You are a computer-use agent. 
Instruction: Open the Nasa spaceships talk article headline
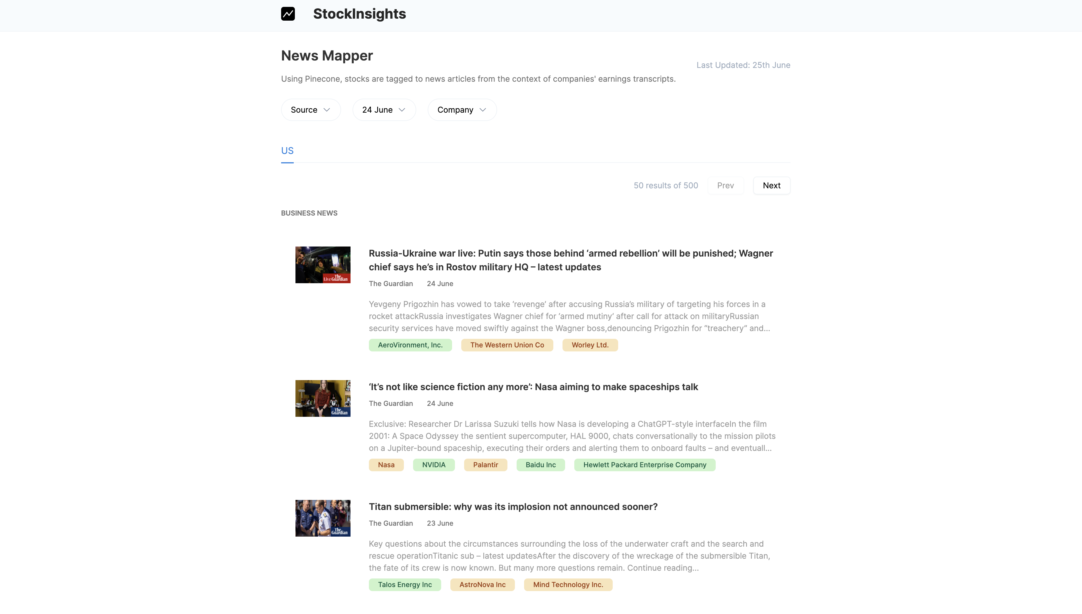[x=533, y=387]
